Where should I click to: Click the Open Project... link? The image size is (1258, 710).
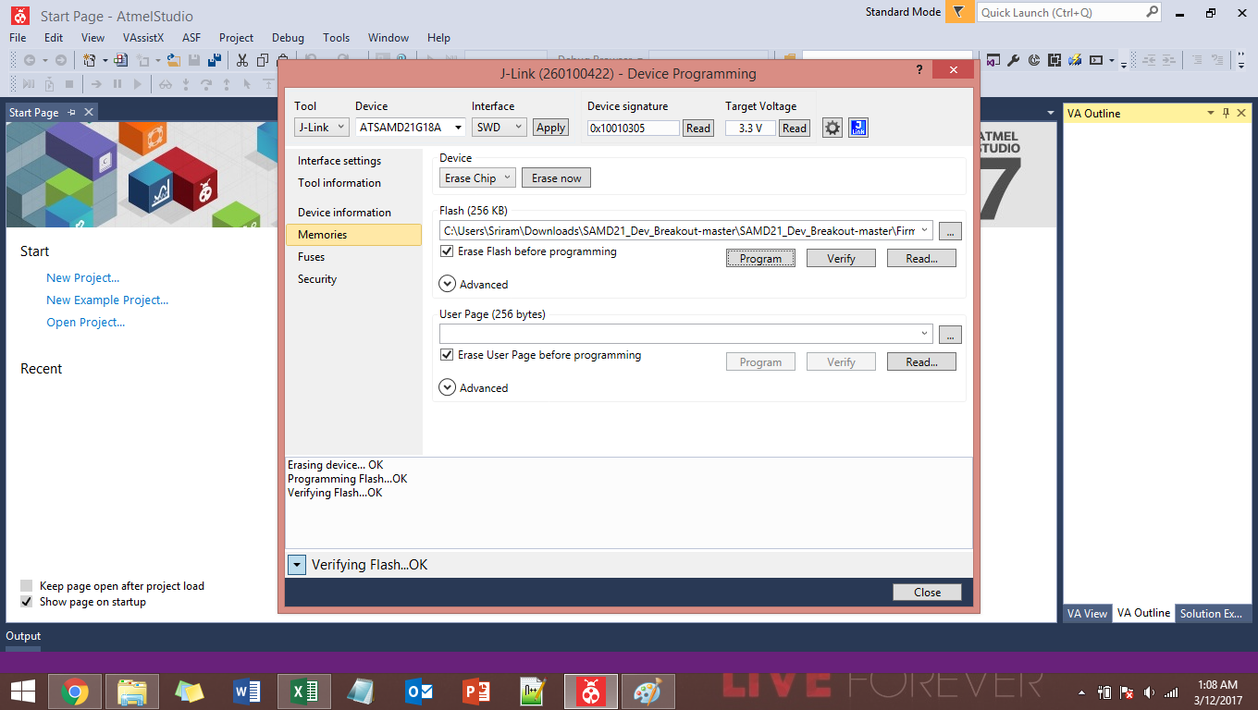click(86, 322)
